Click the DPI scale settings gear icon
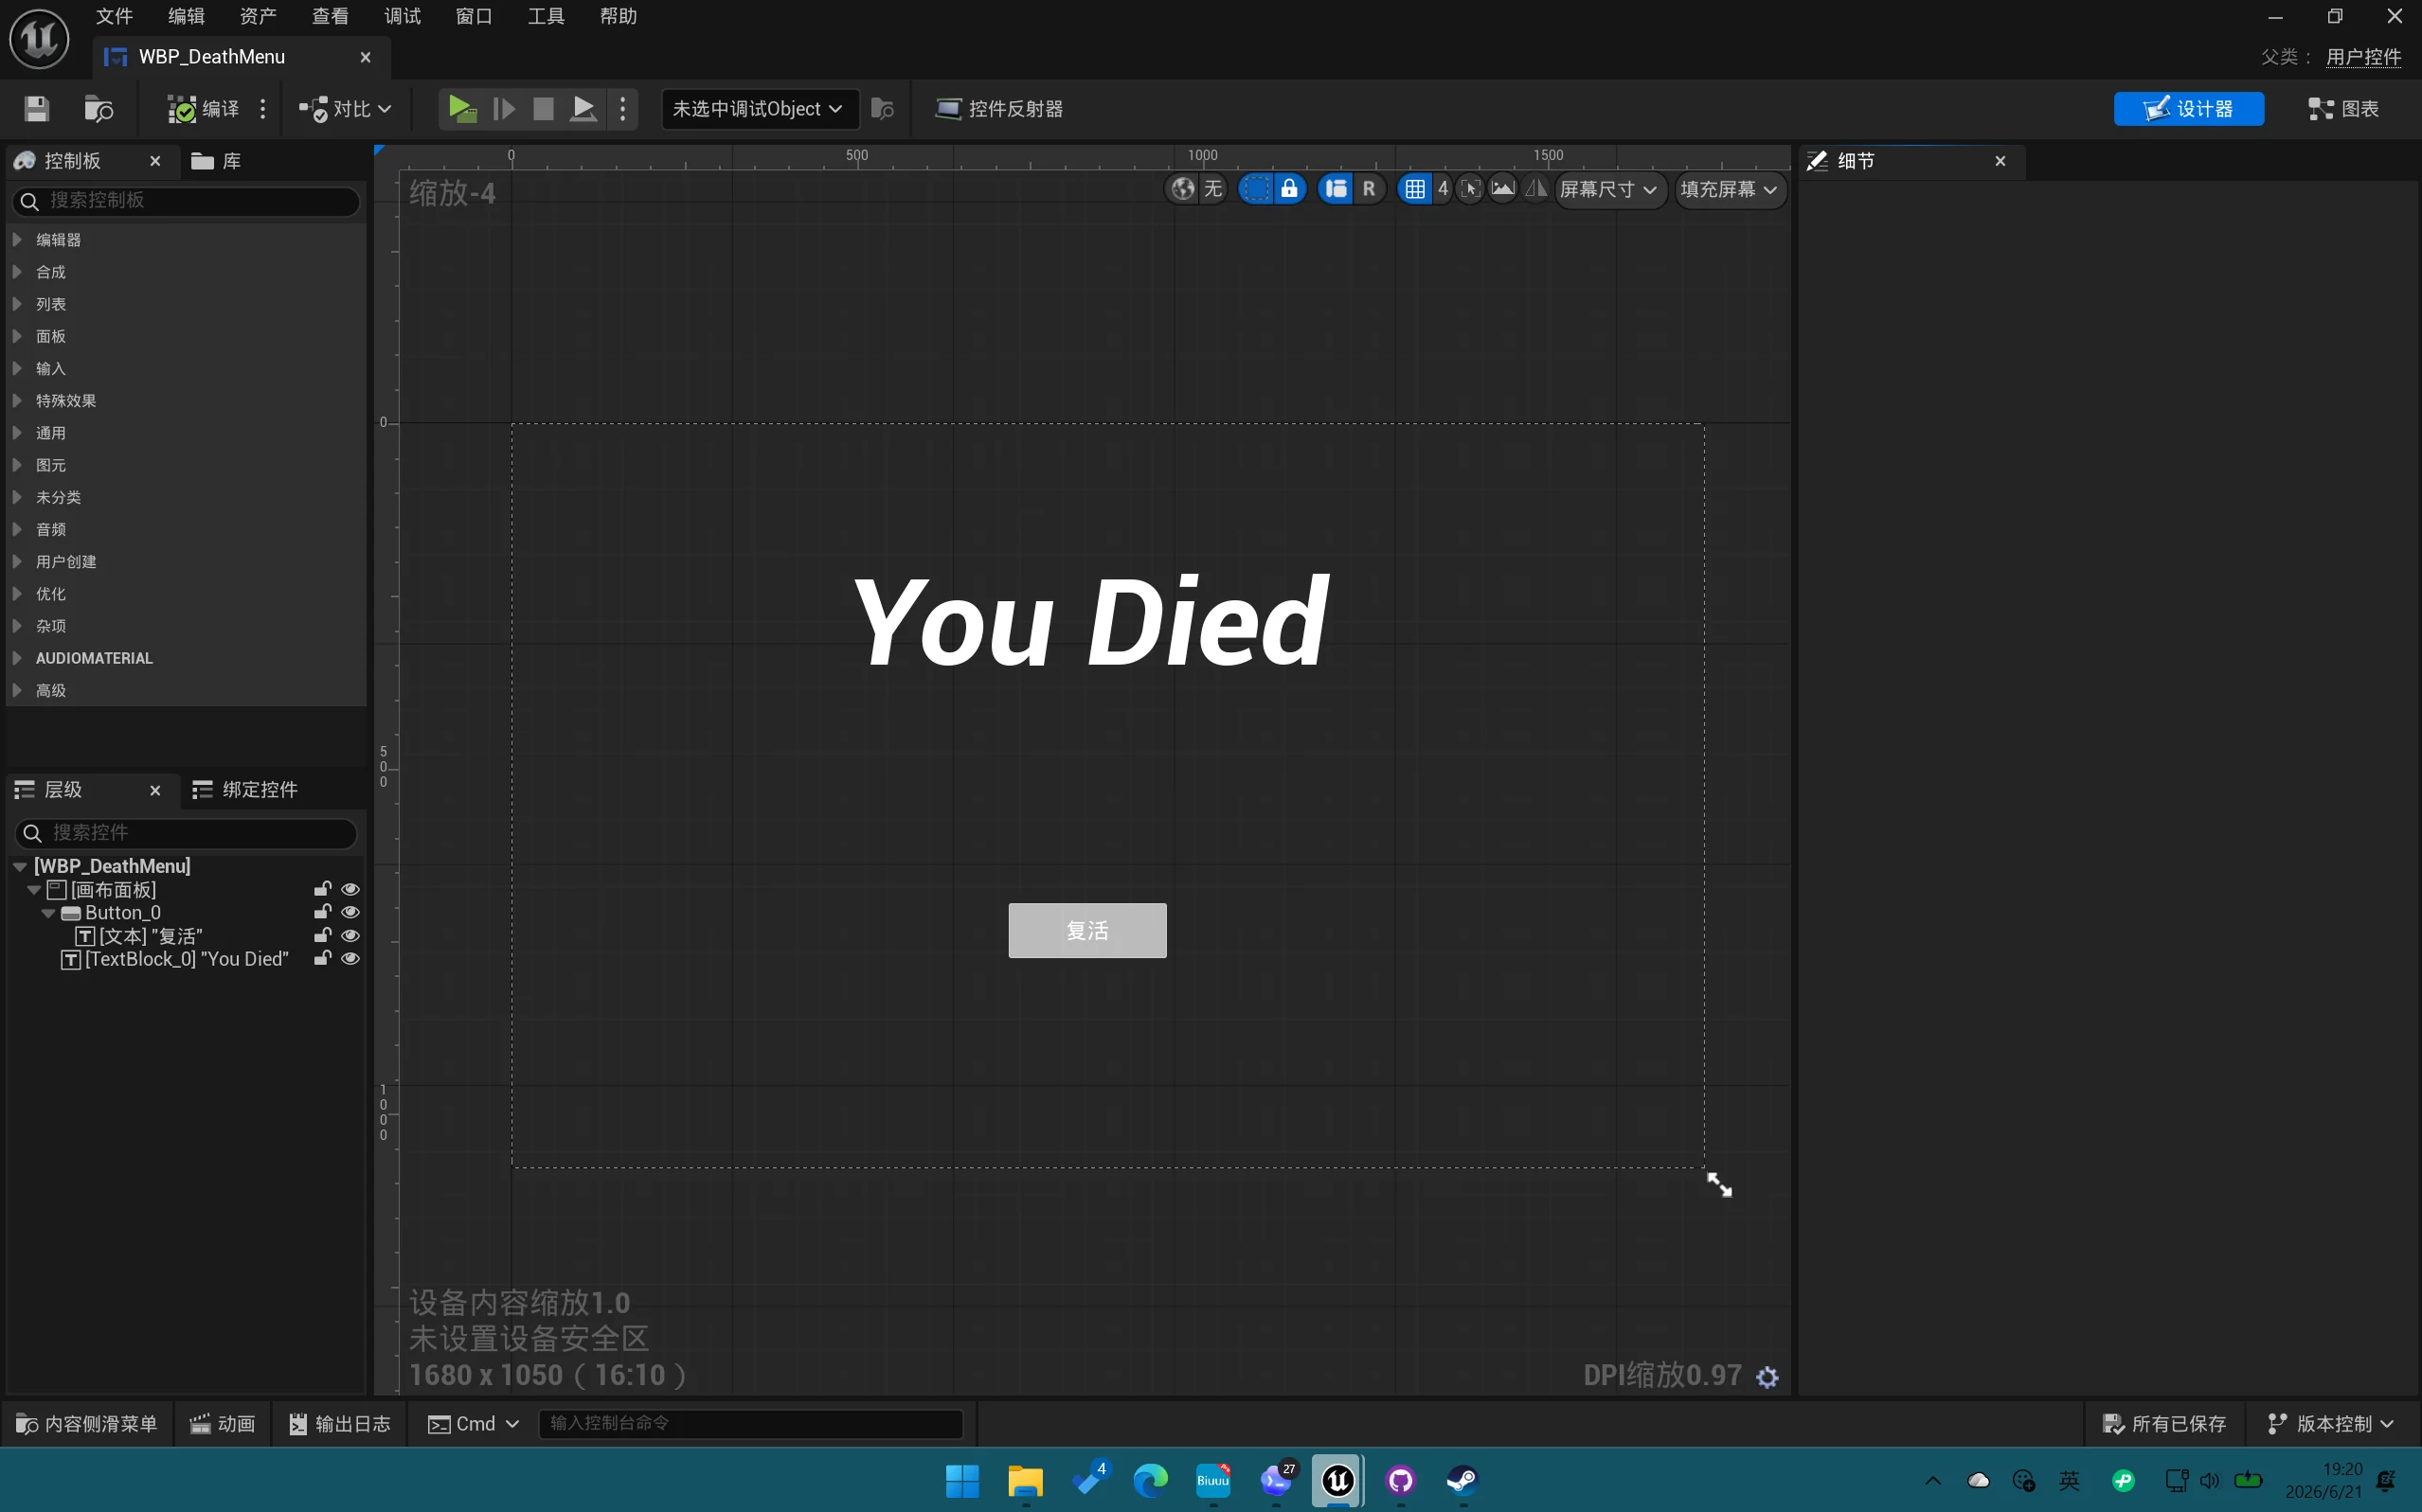 (1767, 1377)
